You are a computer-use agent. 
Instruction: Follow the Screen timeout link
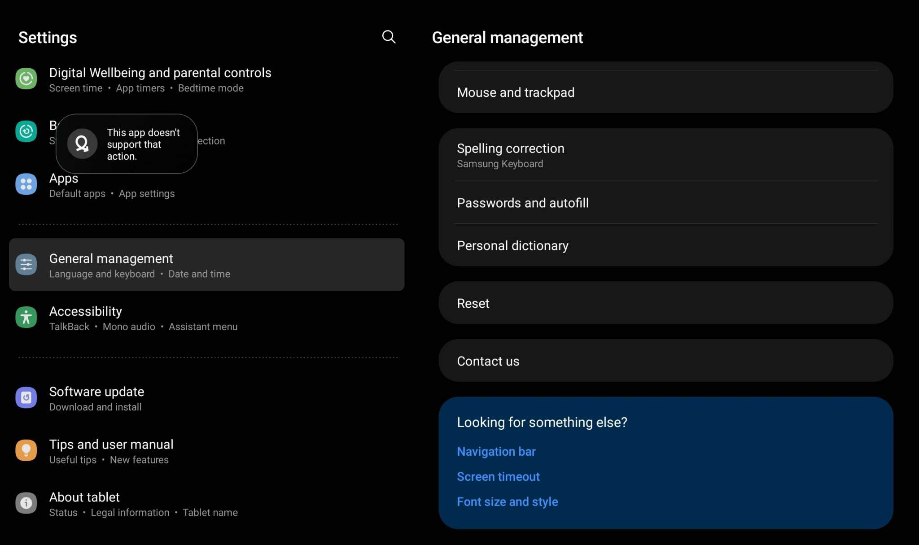tap(498, 476)
